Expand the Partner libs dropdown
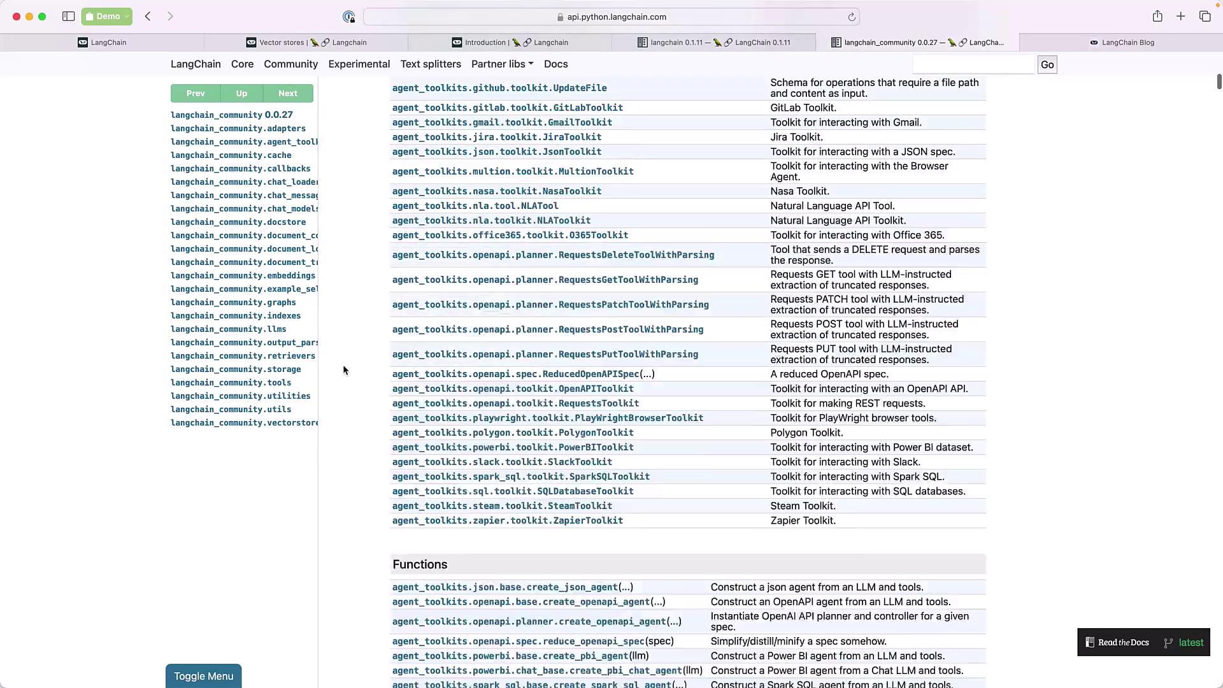Viewport: 1223px width, 688px height. [x=502, y=64]
